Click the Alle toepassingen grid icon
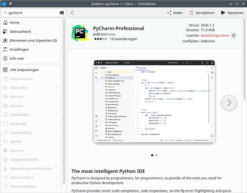247x193 pixels. 5,70
